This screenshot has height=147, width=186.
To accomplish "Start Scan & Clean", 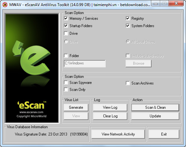I will click(155, 107).
